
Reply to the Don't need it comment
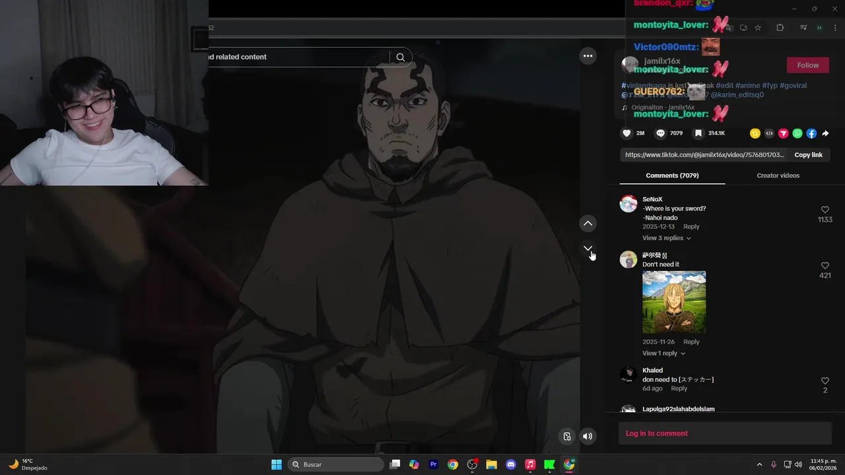click(x=691, y=342)
